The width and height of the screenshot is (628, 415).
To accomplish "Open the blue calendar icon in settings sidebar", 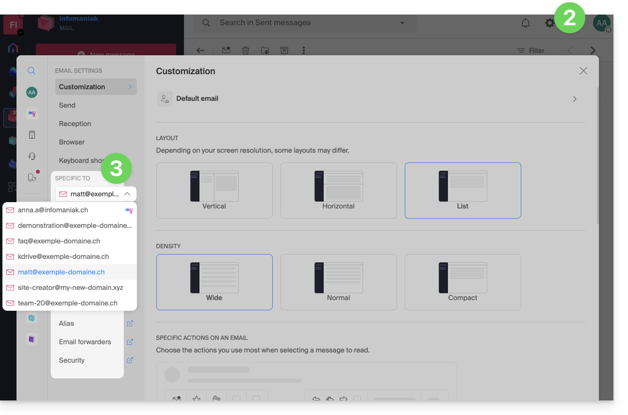I will (x=32, y=318).
